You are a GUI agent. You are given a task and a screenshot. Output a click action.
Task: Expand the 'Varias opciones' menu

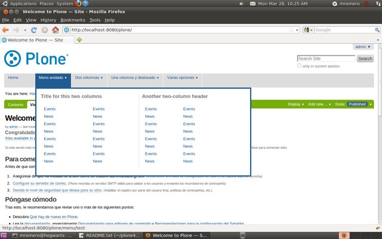point(182,78)
